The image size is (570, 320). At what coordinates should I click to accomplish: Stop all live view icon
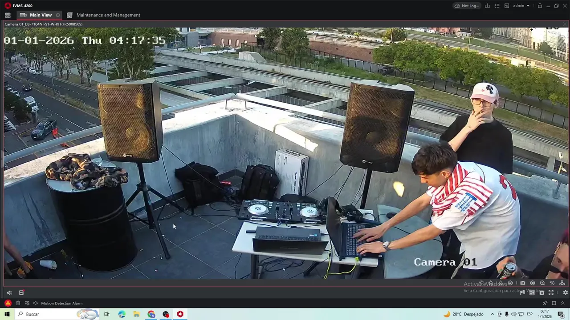[541, 292]
